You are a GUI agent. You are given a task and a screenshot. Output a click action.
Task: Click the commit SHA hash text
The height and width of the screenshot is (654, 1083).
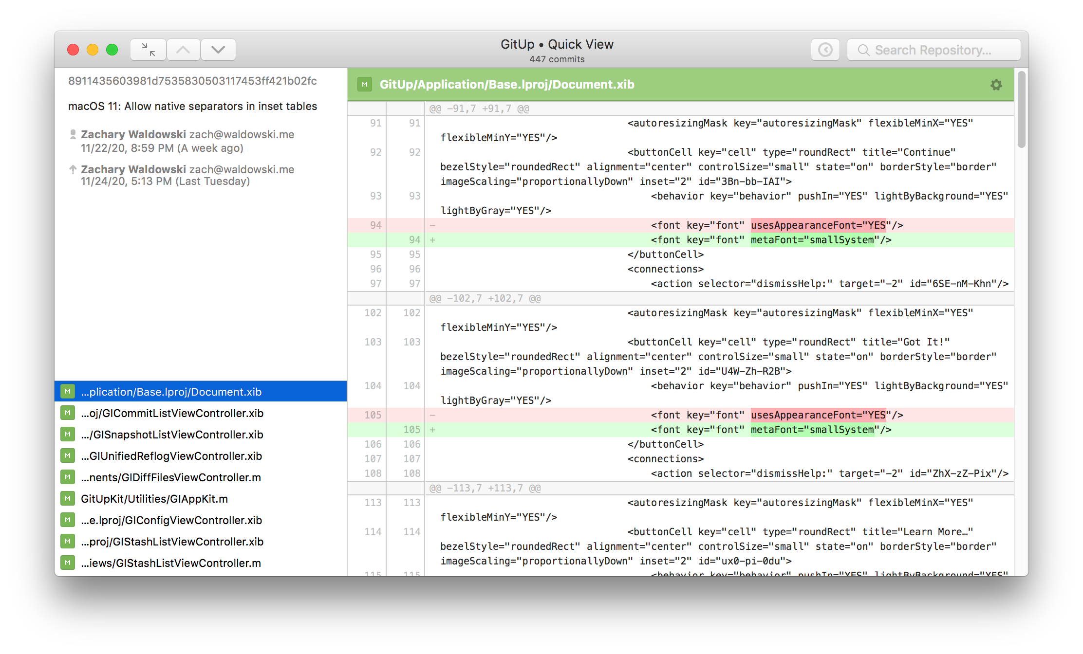pyautogui.click(x=192, y=81)
